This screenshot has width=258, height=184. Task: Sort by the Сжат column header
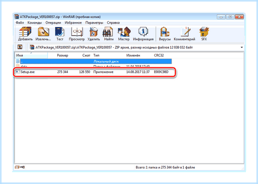click(86, 55)
